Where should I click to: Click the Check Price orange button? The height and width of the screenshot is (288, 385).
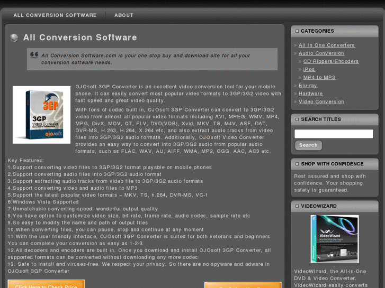tap(46, 284)
